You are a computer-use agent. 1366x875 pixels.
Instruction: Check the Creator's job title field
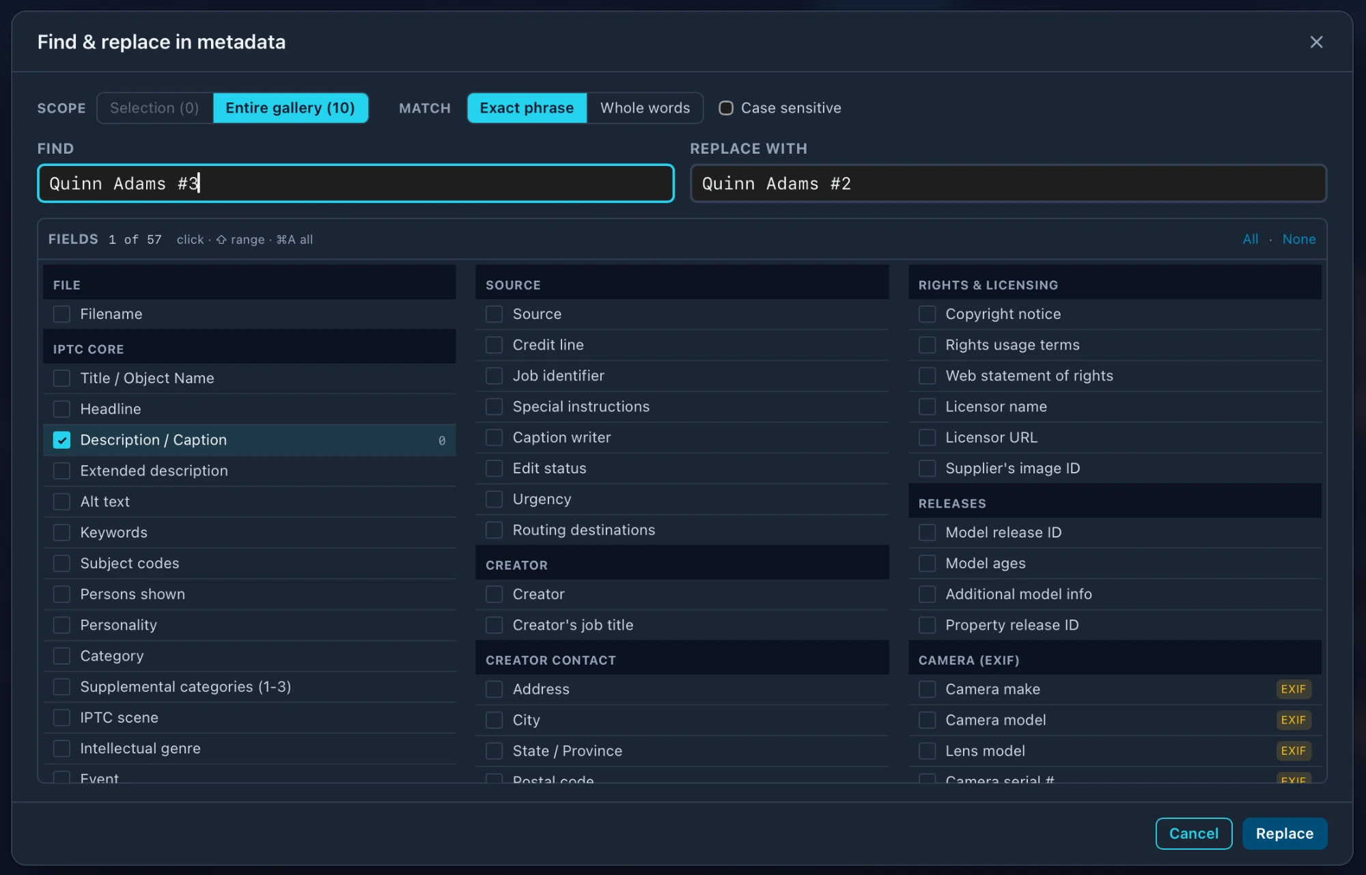tap(494, 625)
